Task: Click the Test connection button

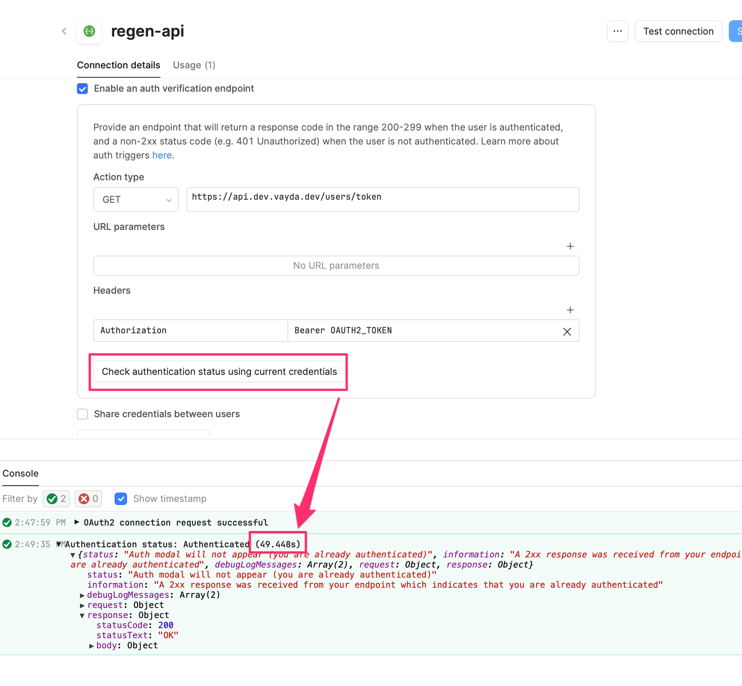Action: (x=678, y=31)
